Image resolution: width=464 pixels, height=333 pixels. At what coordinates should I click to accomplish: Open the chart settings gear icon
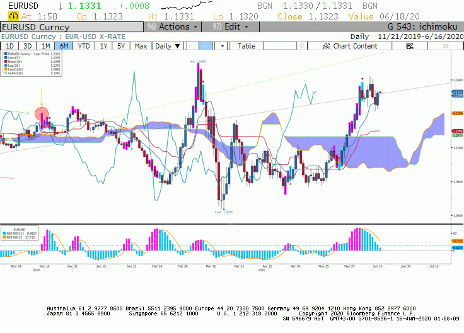(x=445, y=46)
